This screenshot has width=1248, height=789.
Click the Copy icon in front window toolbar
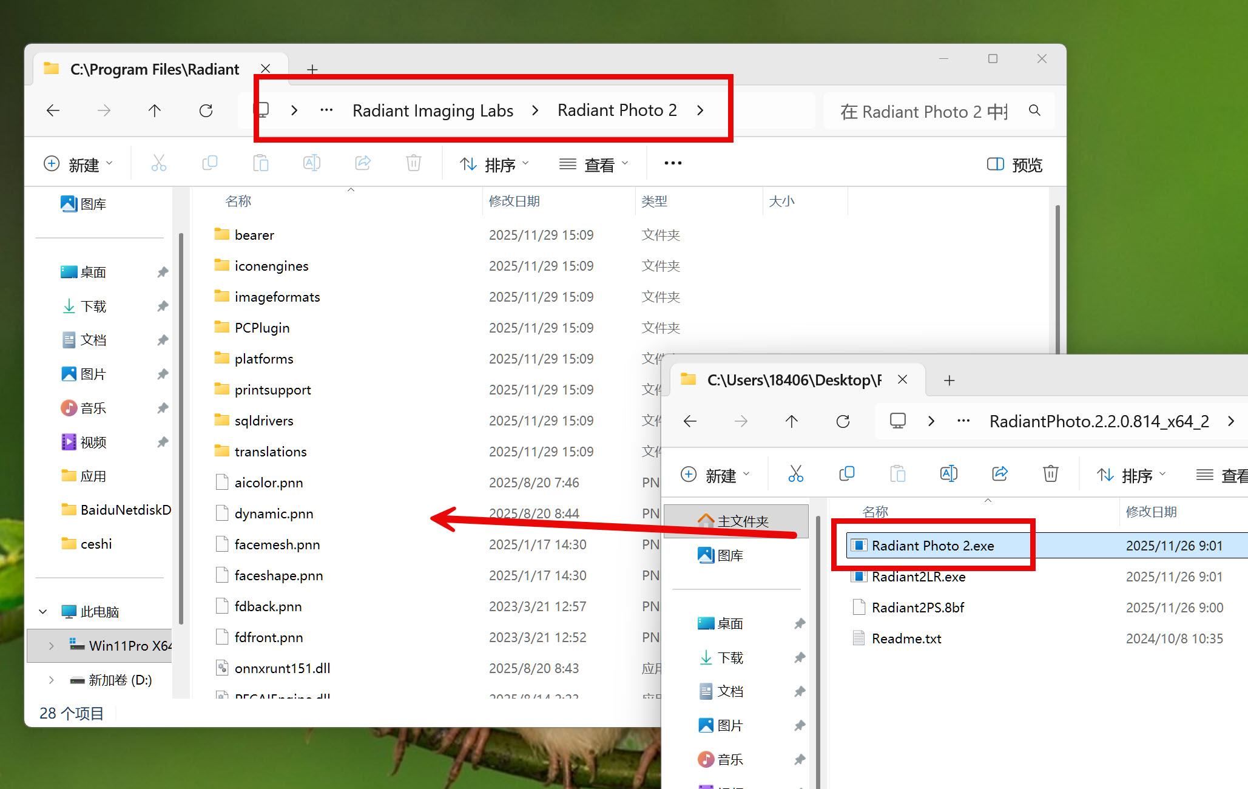pos(846,474)
